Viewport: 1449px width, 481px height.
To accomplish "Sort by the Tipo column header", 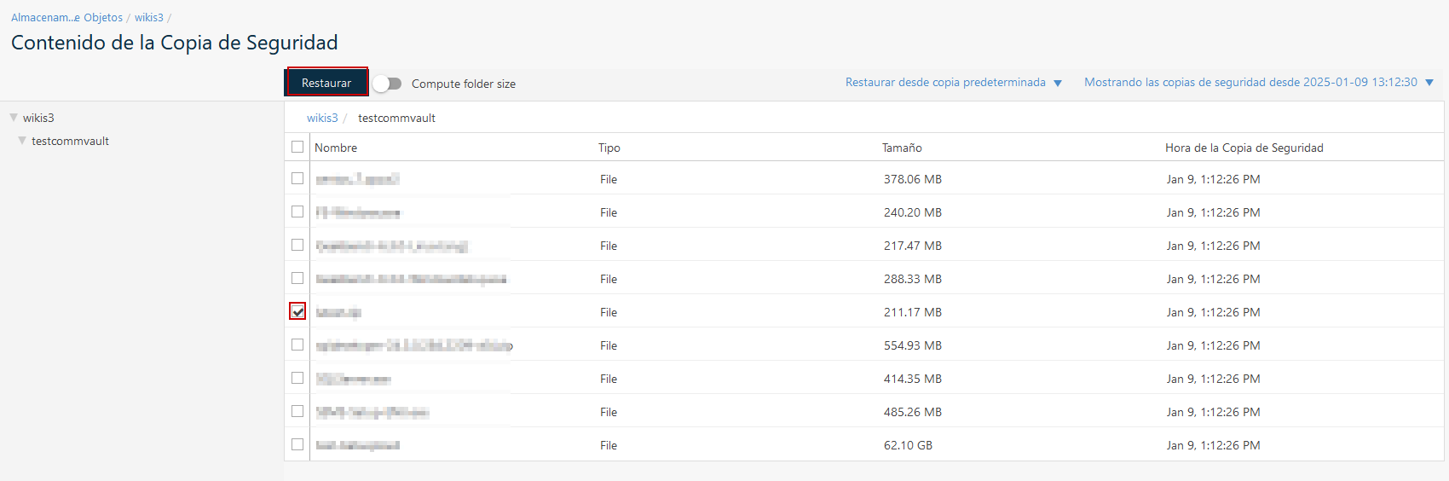I will (609, 148).
